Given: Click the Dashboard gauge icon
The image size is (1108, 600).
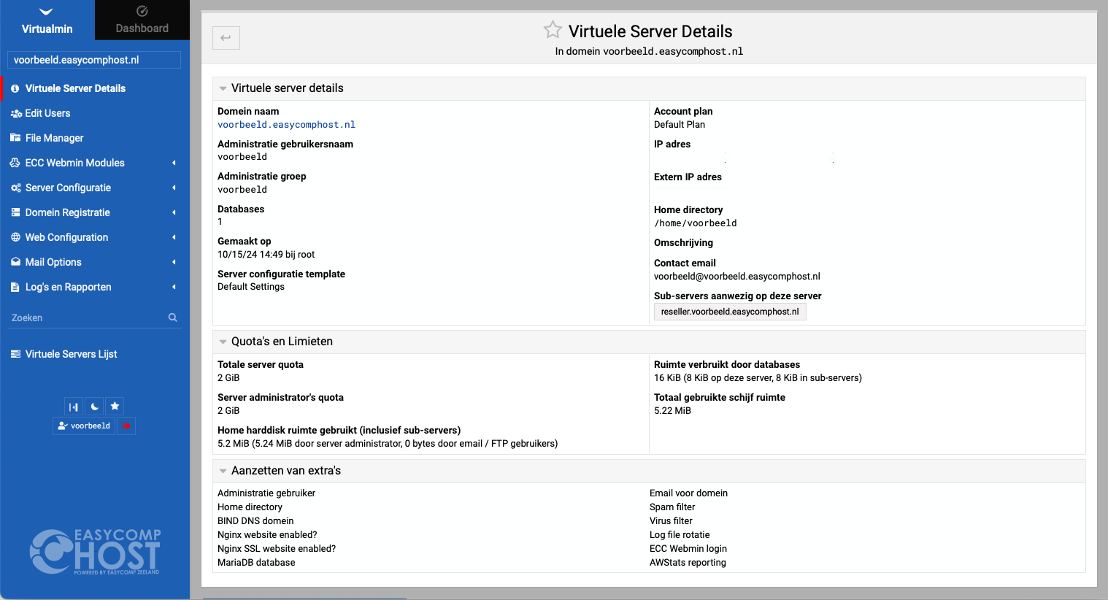Looking at the screenshot, I should pos(142,11).
